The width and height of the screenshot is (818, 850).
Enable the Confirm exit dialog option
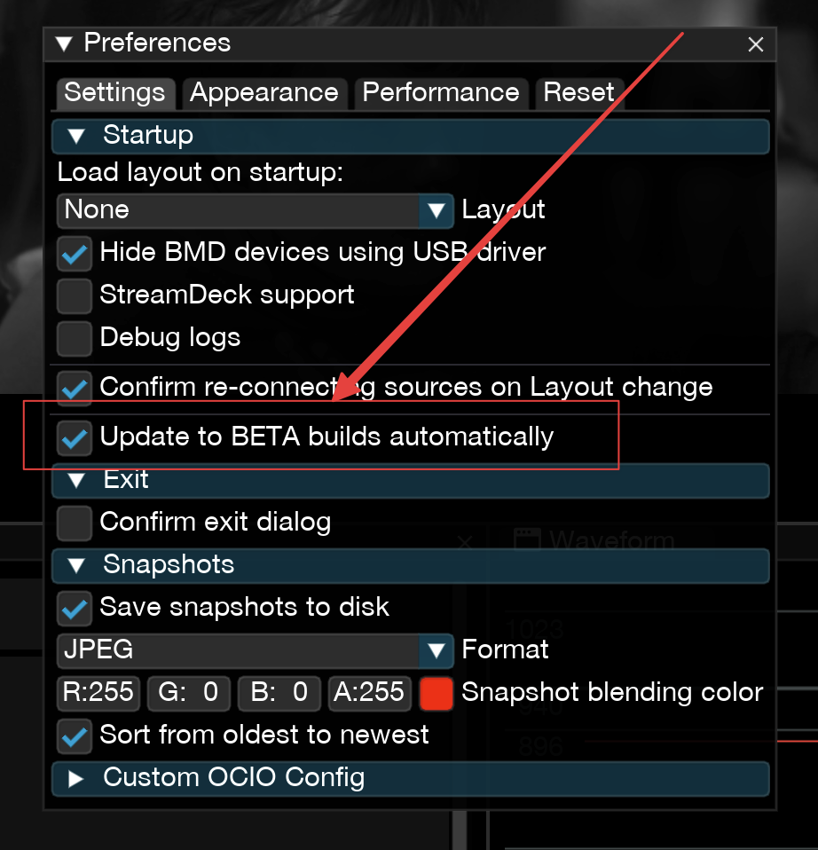(x=75, y=523)
